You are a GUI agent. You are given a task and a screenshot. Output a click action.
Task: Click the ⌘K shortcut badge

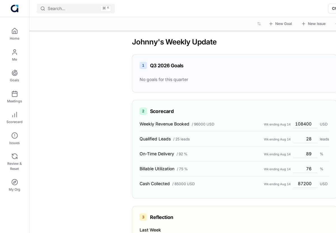point(106,8)
